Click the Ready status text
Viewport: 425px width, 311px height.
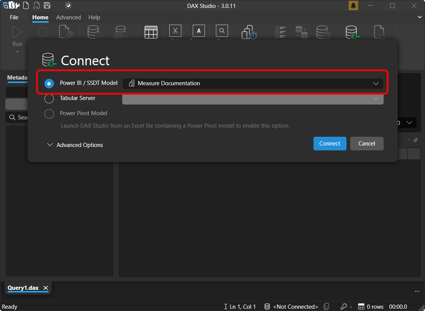(9, 307)
